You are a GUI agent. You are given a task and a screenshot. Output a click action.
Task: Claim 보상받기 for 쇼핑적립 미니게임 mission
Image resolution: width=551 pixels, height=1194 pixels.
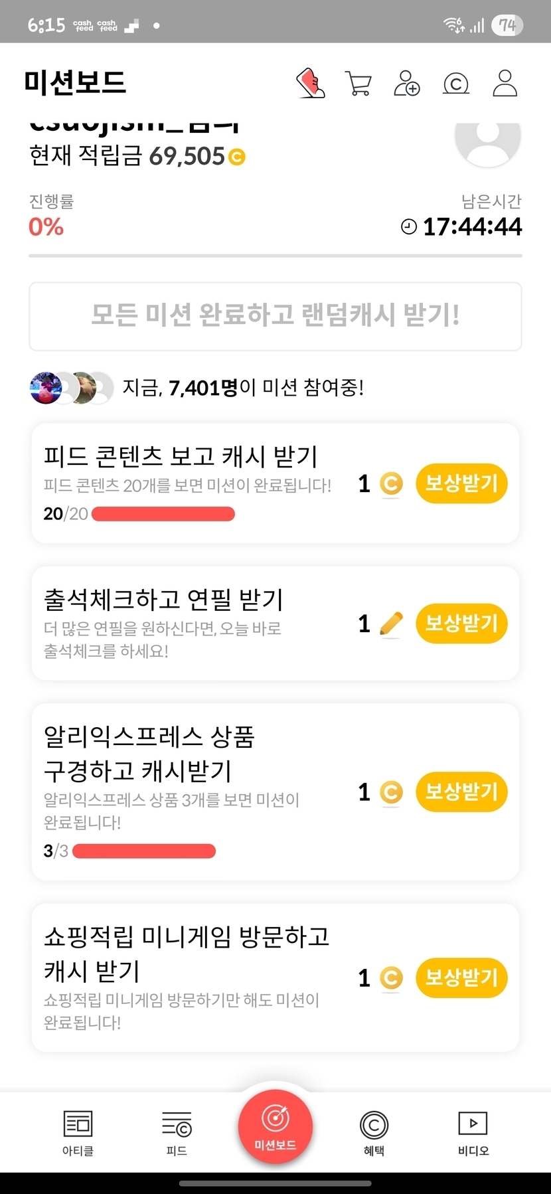(461, 978)
